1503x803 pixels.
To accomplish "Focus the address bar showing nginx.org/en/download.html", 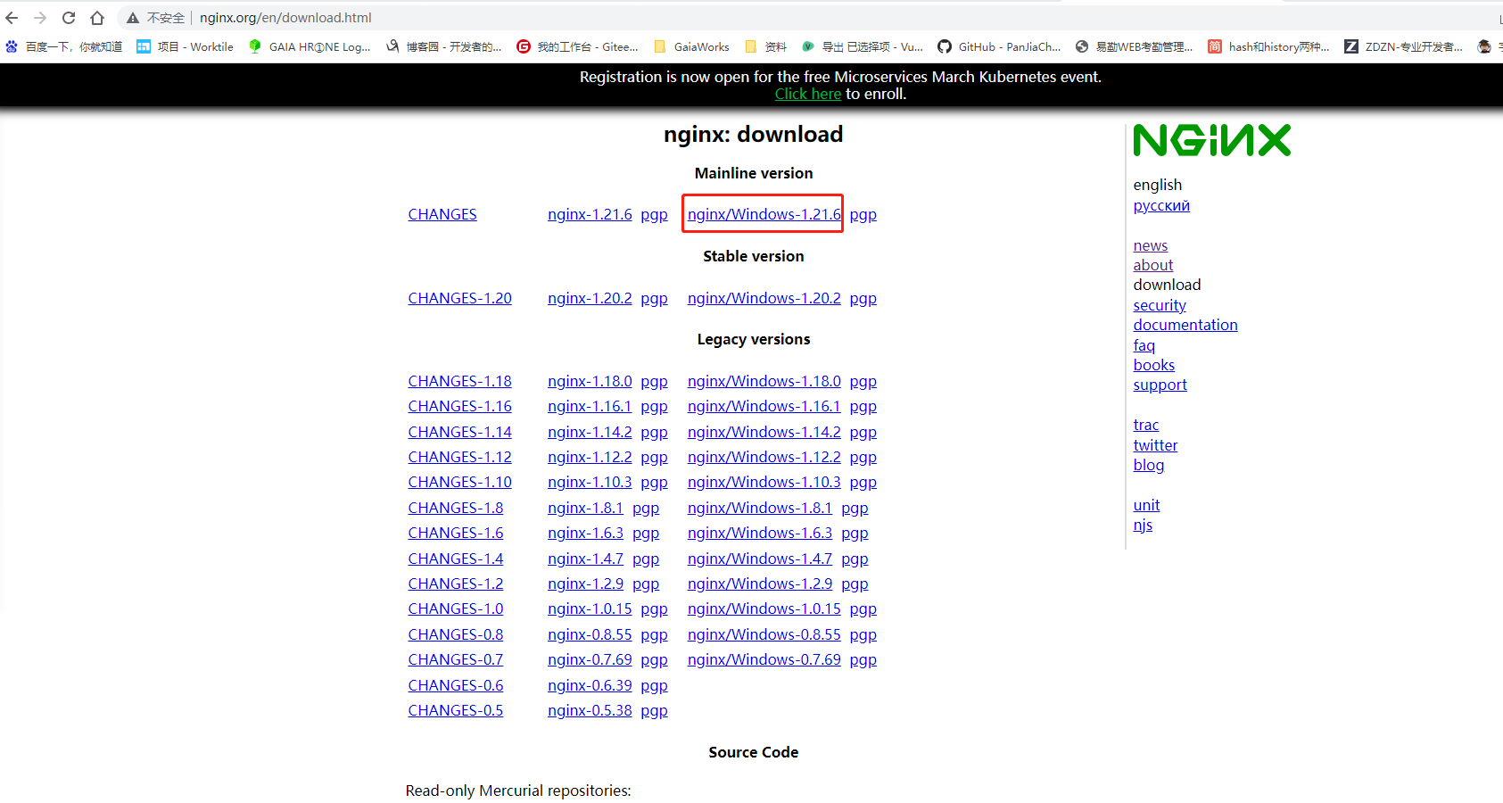I will pos(285,18).
